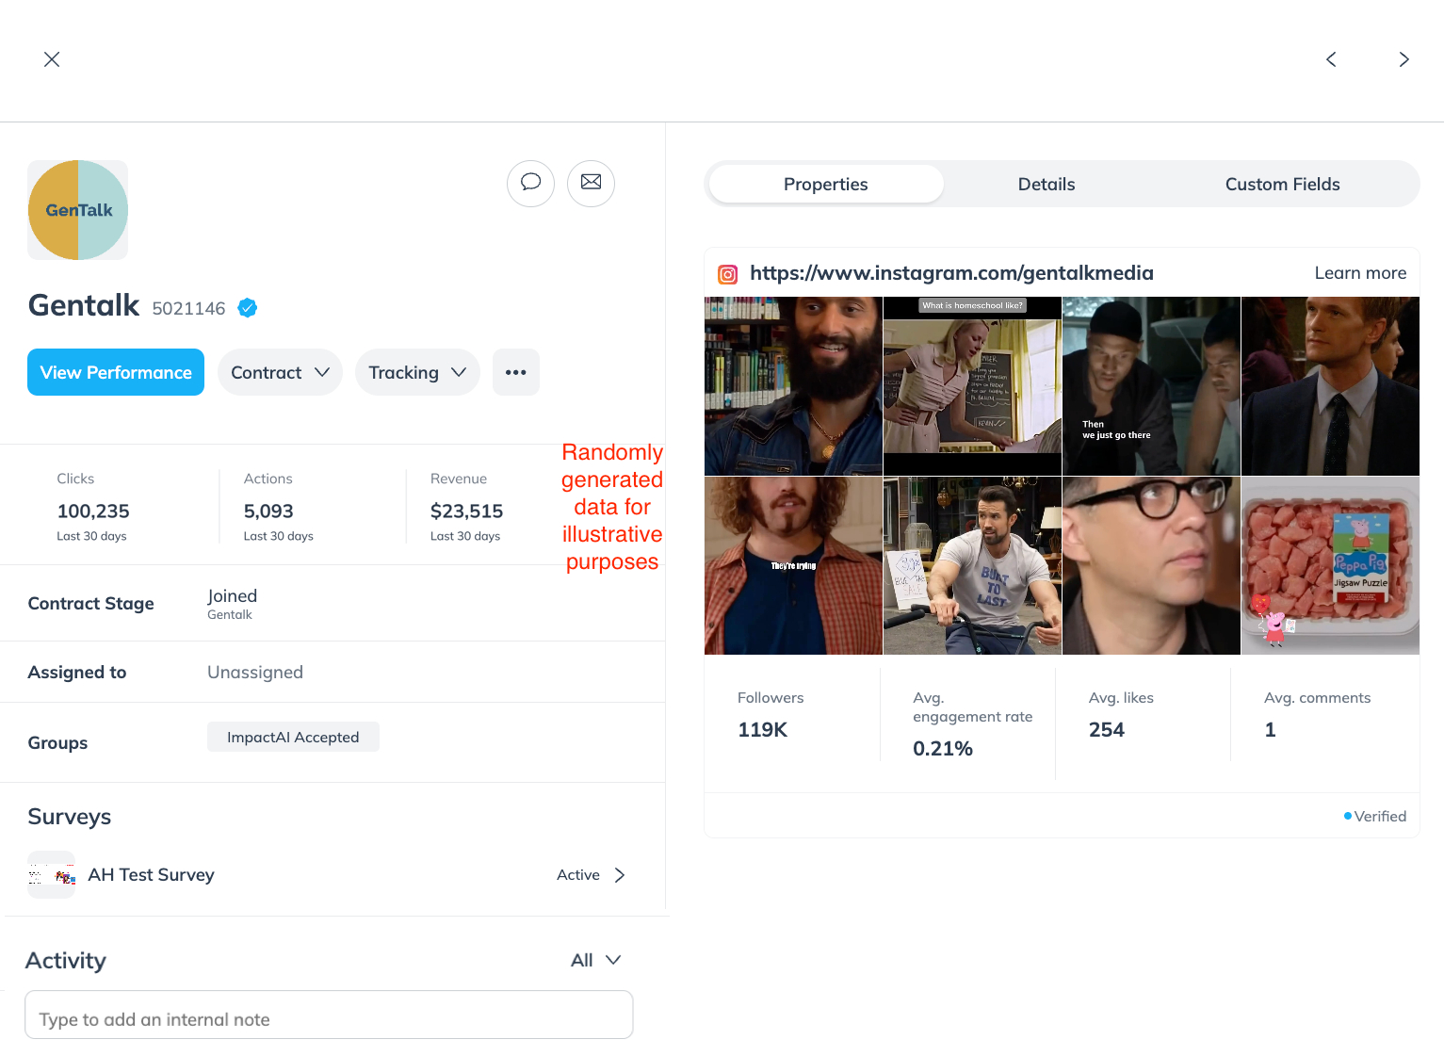Click the Joined contract stage value

coord(232,595)
